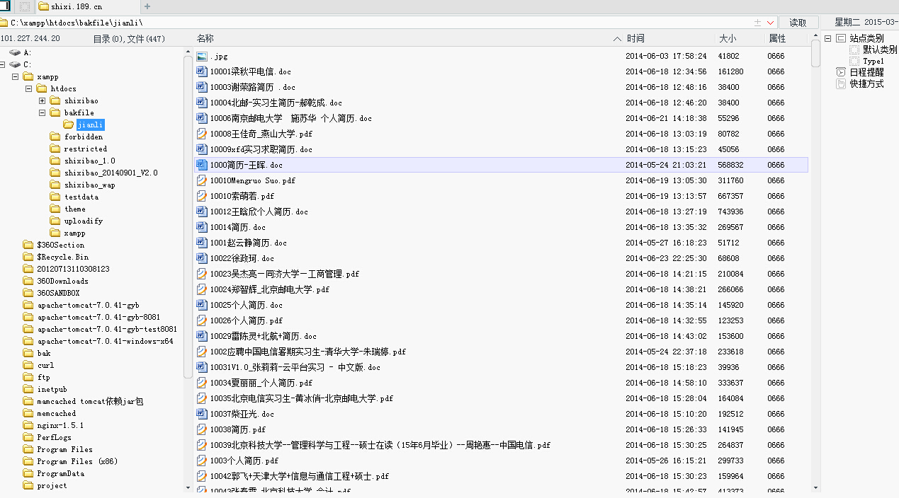This screenshot has width=899, height=498.
Task: Click icon of highlighted 1000简历-王晖.doc
Action: point(202,165)
